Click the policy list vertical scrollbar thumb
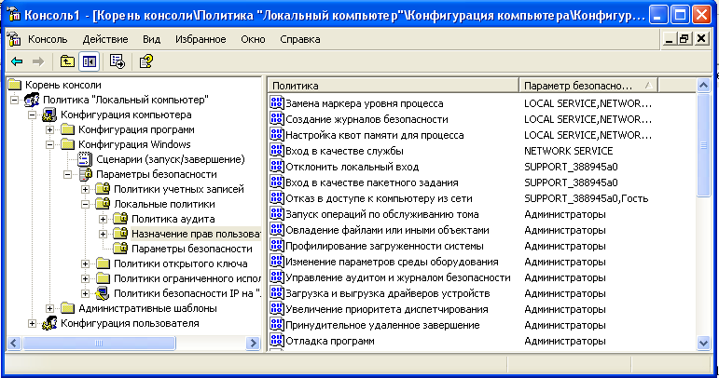Screen dimensions: 719x378 703,145
